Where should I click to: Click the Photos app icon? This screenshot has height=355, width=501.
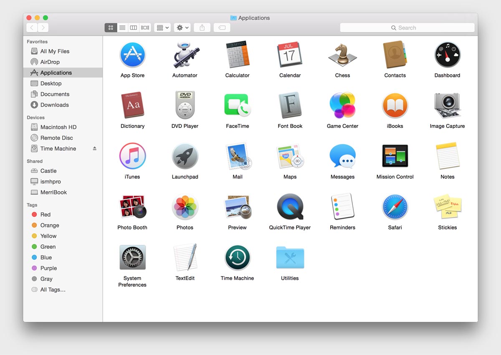click(x=185, y=207)
